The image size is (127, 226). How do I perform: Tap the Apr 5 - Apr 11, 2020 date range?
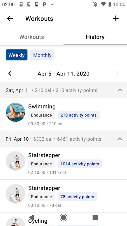click(63, 74)
